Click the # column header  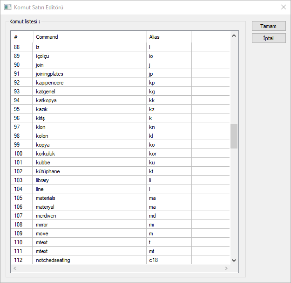click(x=22, y=37)
